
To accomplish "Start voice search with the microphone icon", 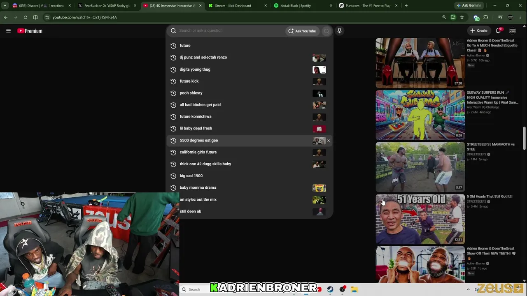I will click(x=339, y=31).
